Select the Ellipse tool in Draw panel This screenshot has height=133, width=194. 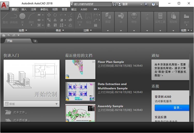(x=39, y=20)
